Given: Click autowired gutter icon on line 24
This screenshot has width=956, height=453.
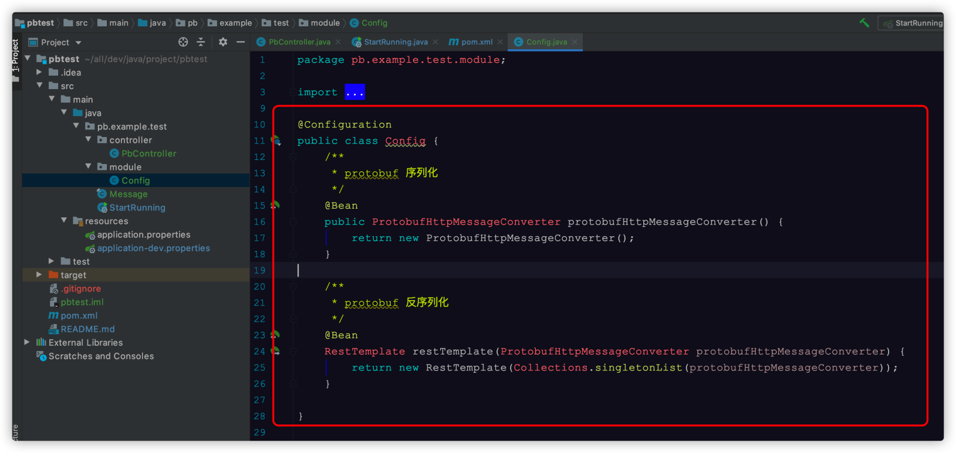Looking at the screenshot, I should (x=275, y=351).
